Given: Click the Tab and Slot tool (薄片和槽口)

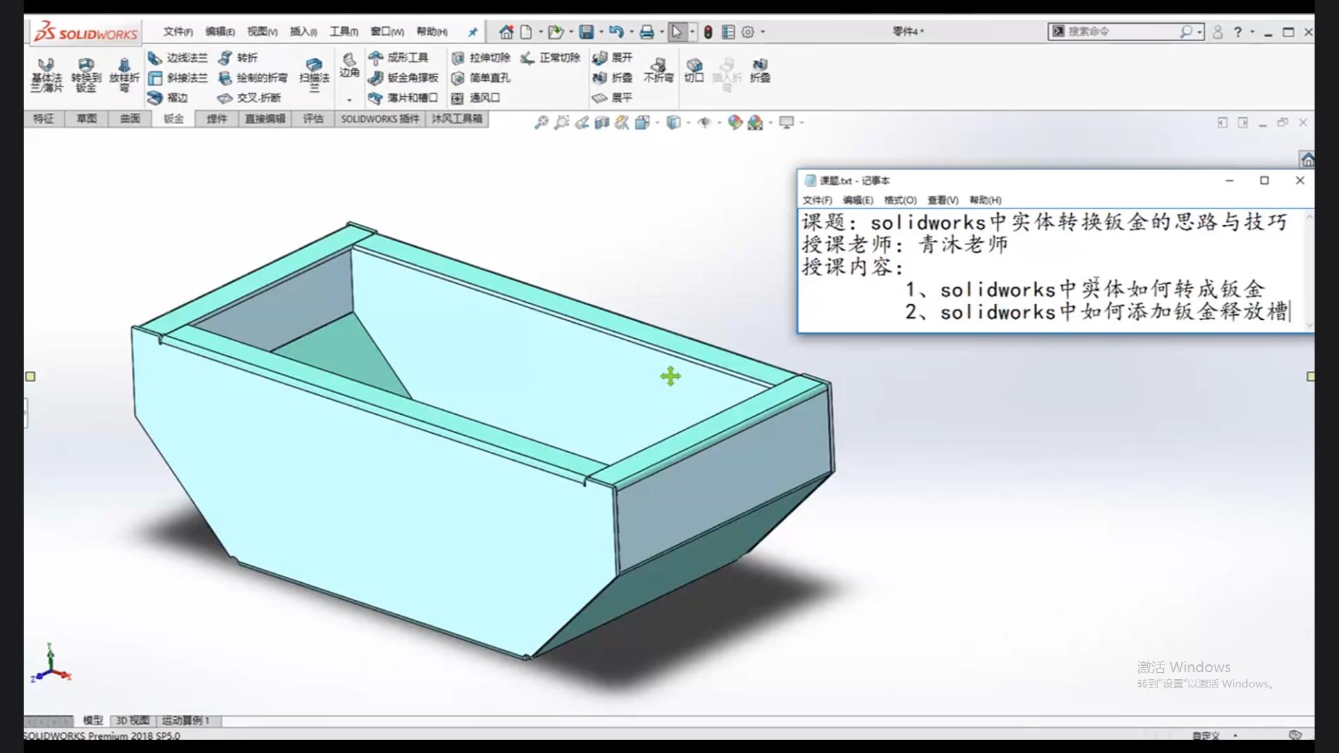Looking at the screenshot, I should 403,98.
